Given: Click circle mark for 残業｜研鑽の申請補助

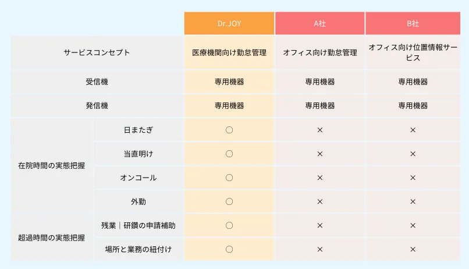Looking at the screenshot, I should click(x=229, y=225).
